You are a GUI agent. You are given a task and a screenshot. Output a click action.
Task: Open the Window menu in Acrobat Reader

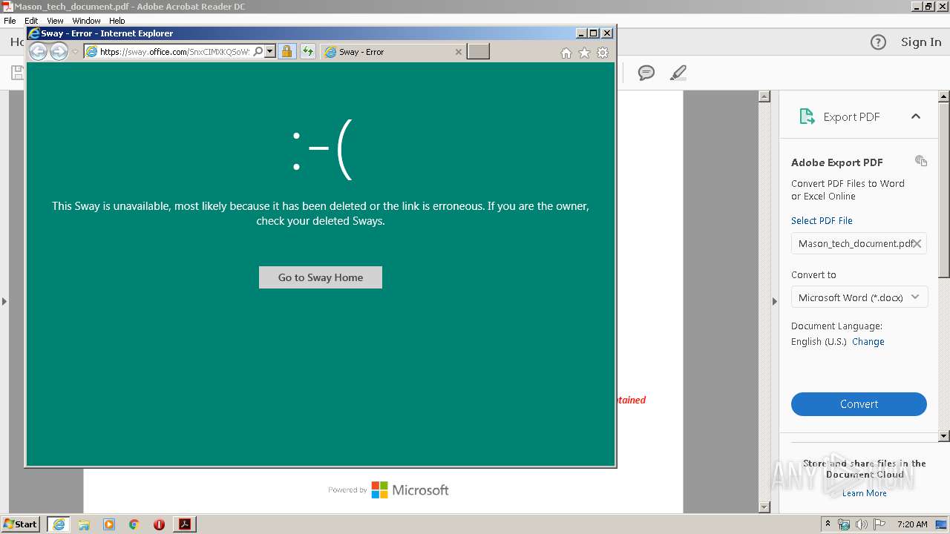86,21
